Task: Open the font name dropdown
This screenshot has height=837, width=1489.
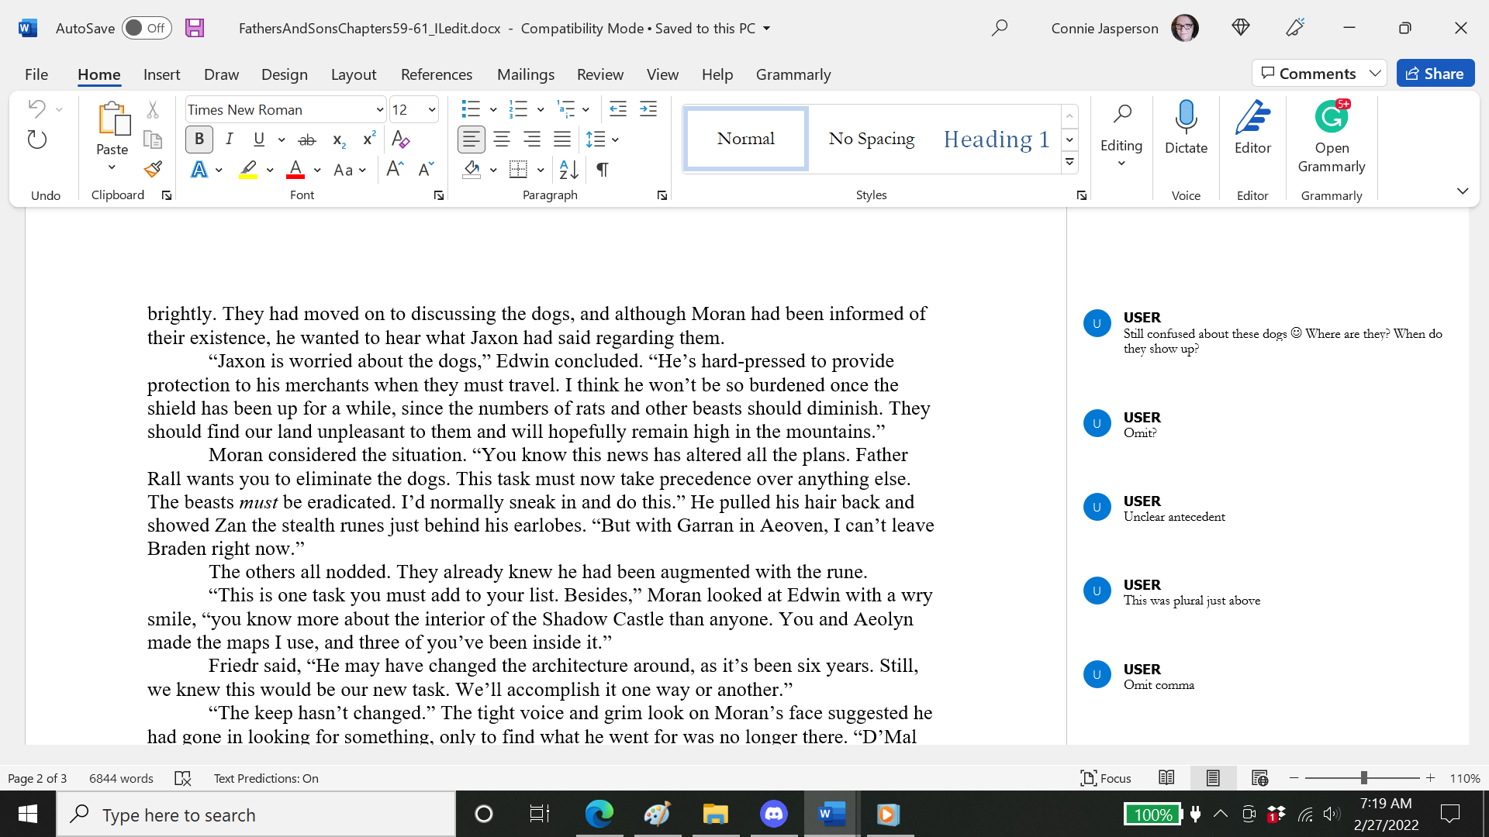Action: (x=379, y=109)
